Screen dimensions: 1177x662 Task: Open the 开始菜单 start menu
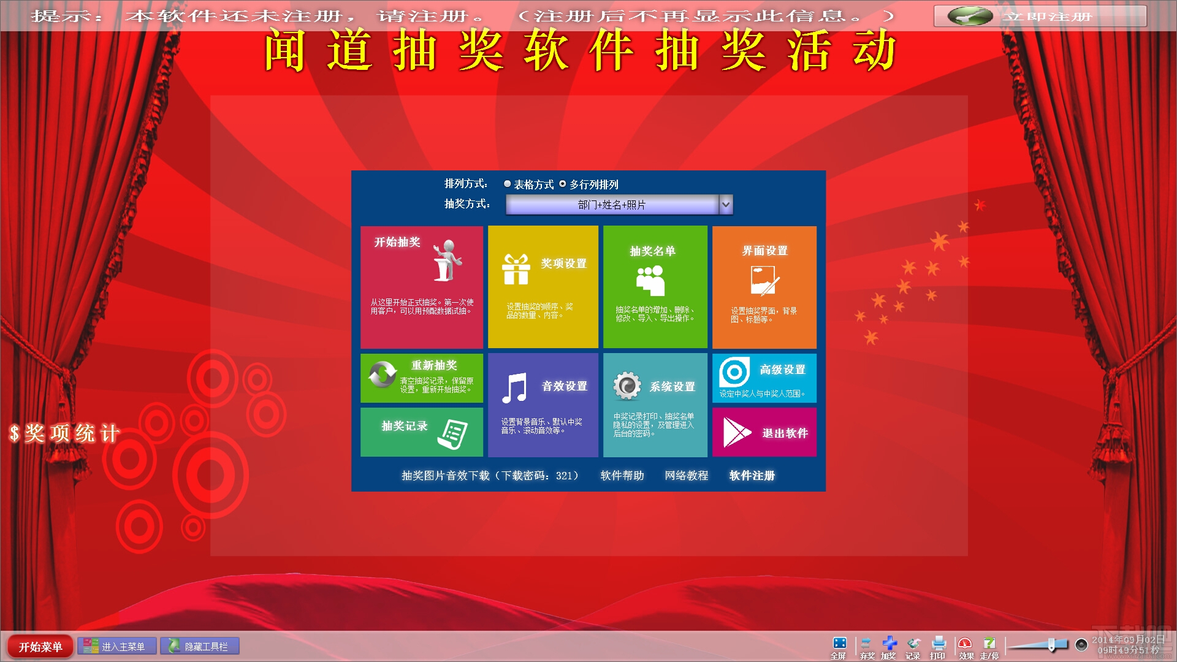(40, 647)
